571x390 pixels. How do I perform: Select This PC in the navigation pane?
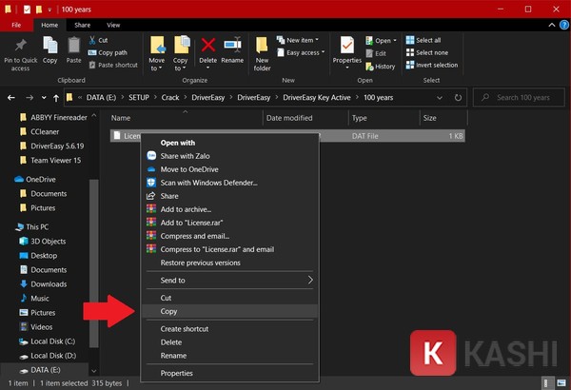[31, 226]
